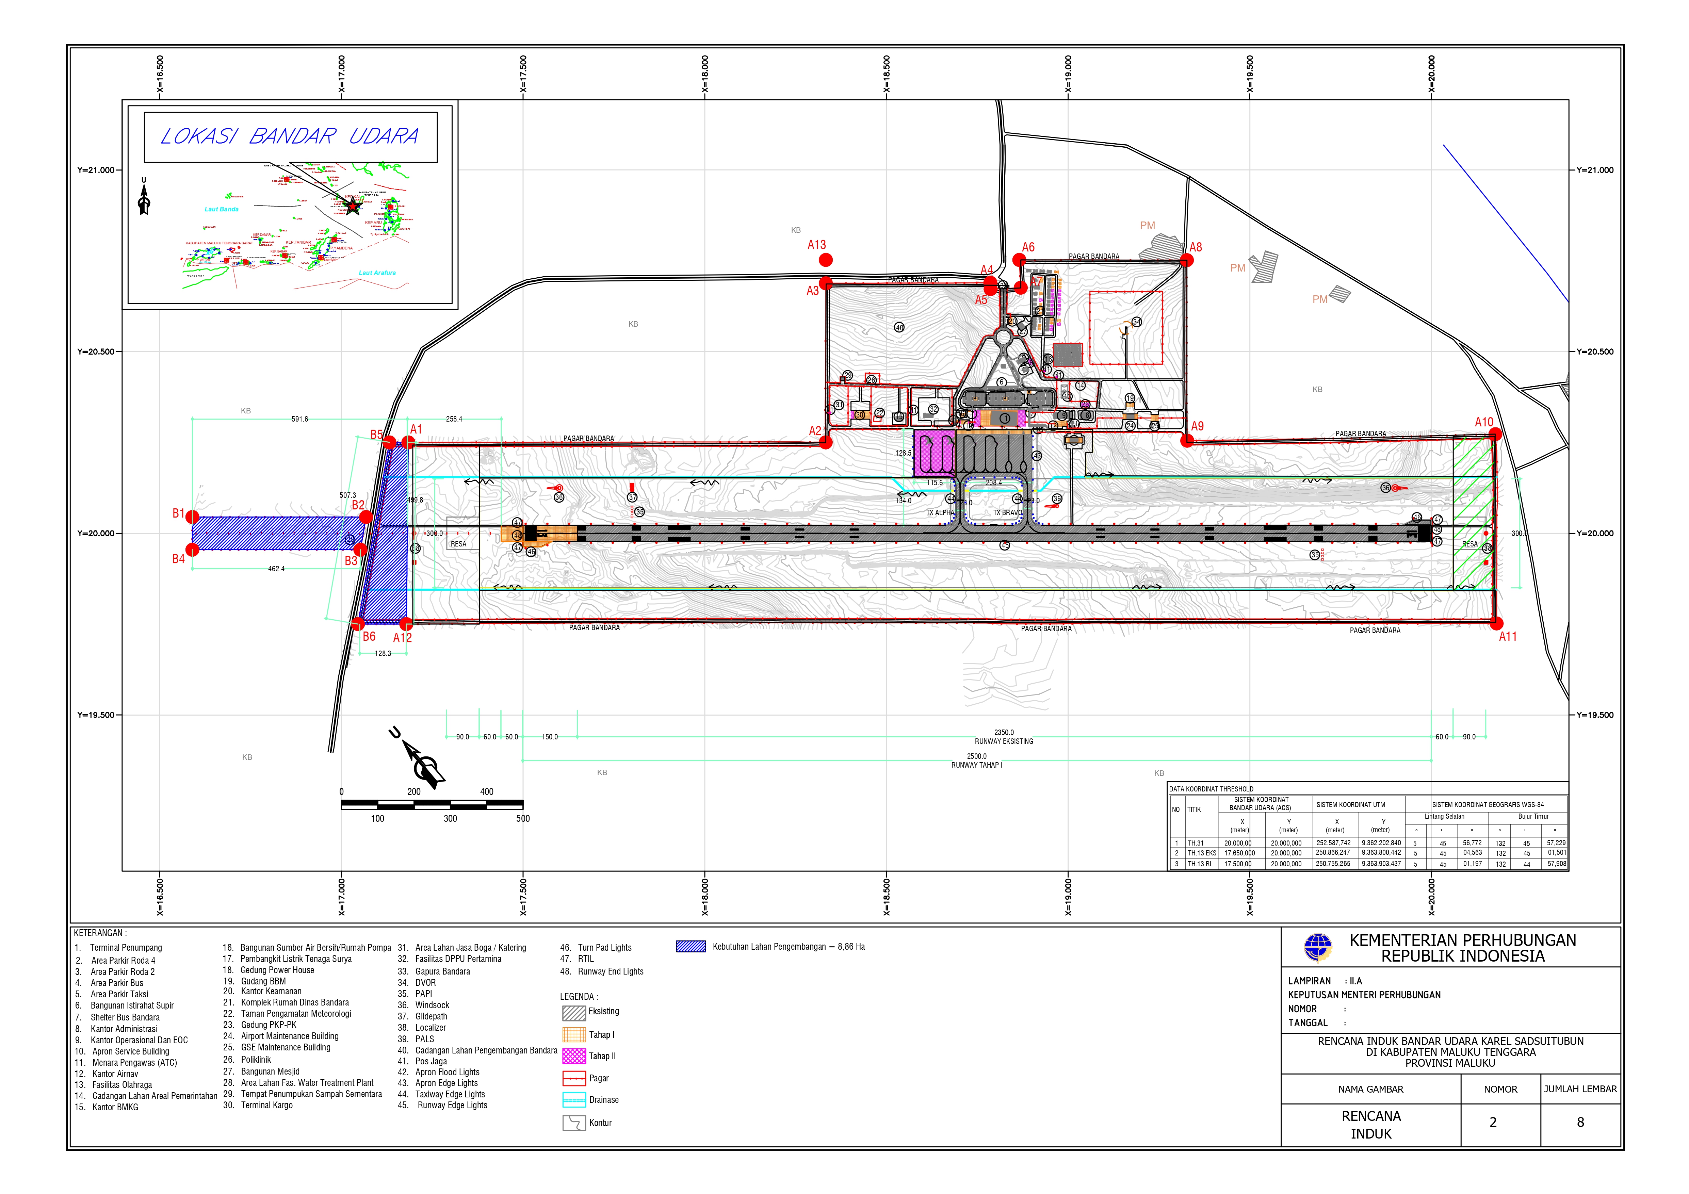Image resolution: width=1689 pixels, height=1194 pixels.
Task: Click the 252.587,742 UTM X value
Action: pyautogui.click(x=1334, y=843)
